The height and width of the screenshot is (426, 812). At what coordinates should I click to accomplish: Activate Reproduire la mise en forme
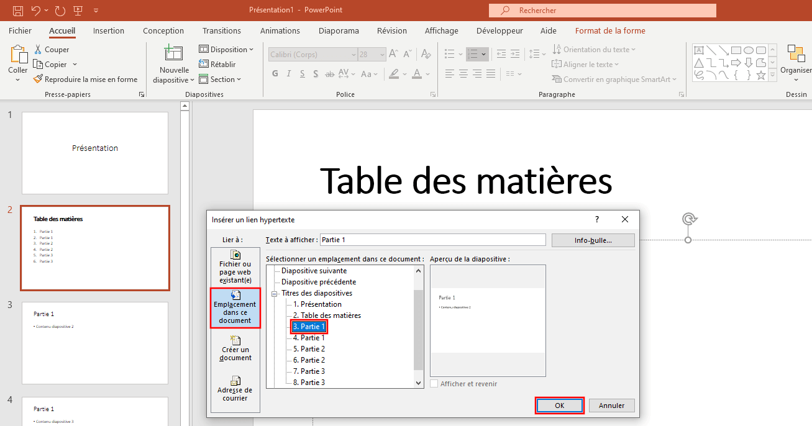(x=85, y=79)
